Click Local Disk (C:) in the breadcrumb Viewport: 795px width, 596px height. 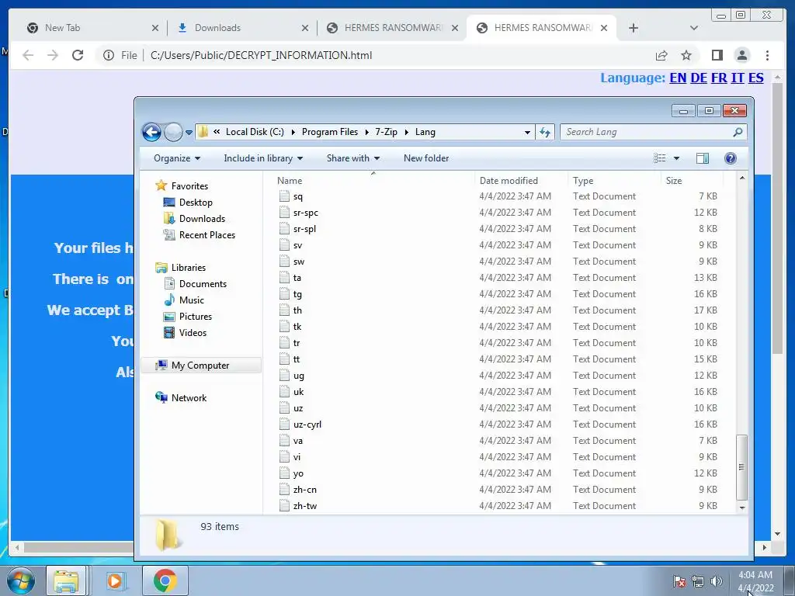pos(255,132)
